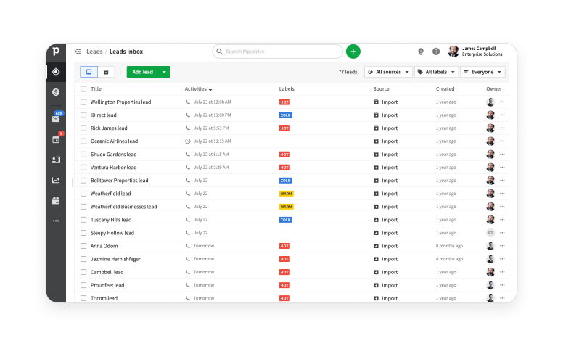Click the Add lead button
The width and height of the screenshot is (563, 346).
142,72
